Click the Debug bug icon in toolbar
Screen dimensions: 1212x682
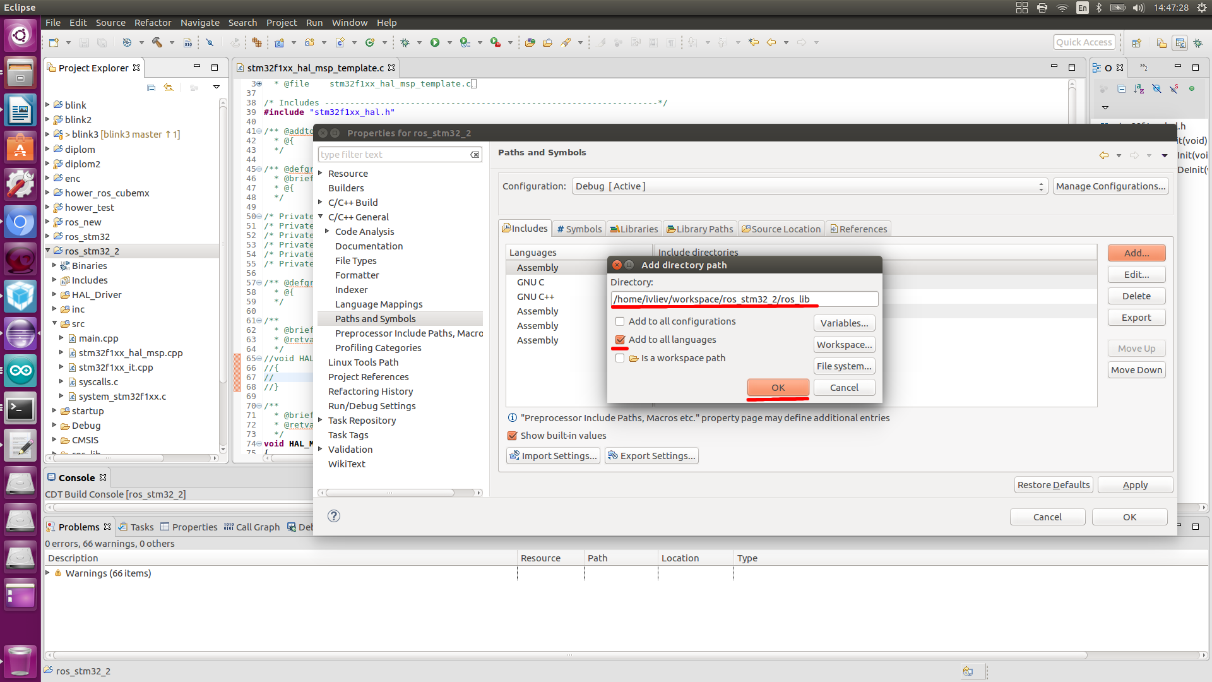click(405, 42)
